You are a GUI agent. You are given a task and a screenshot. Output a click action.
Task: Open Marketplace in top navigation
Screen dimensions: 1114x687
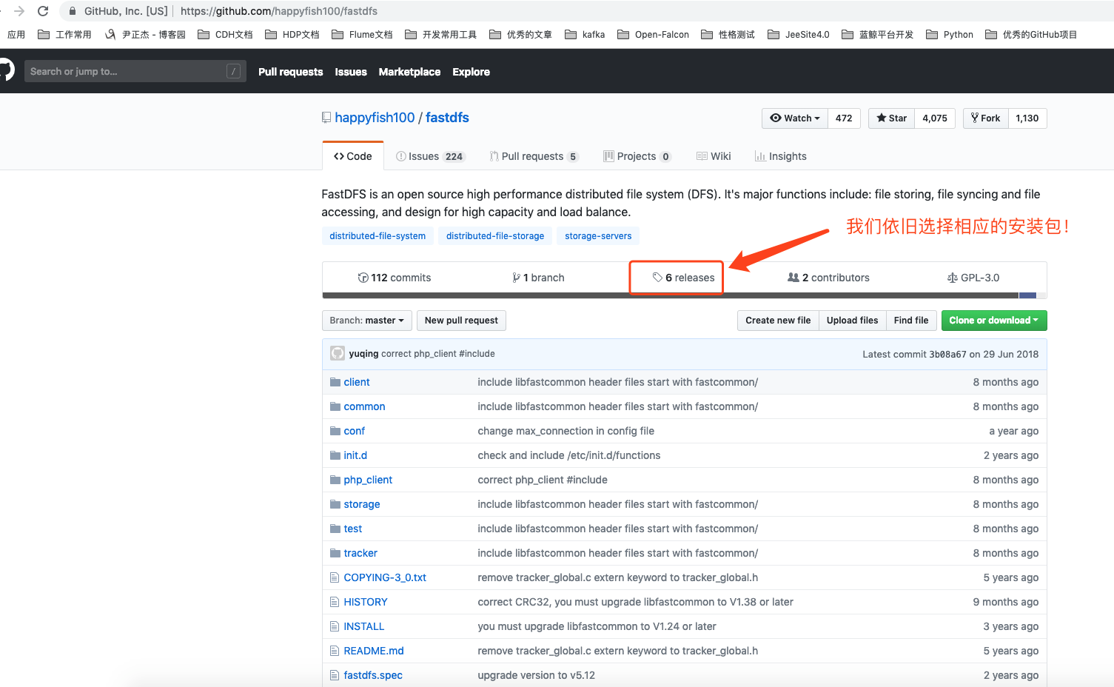click(409, 72)
